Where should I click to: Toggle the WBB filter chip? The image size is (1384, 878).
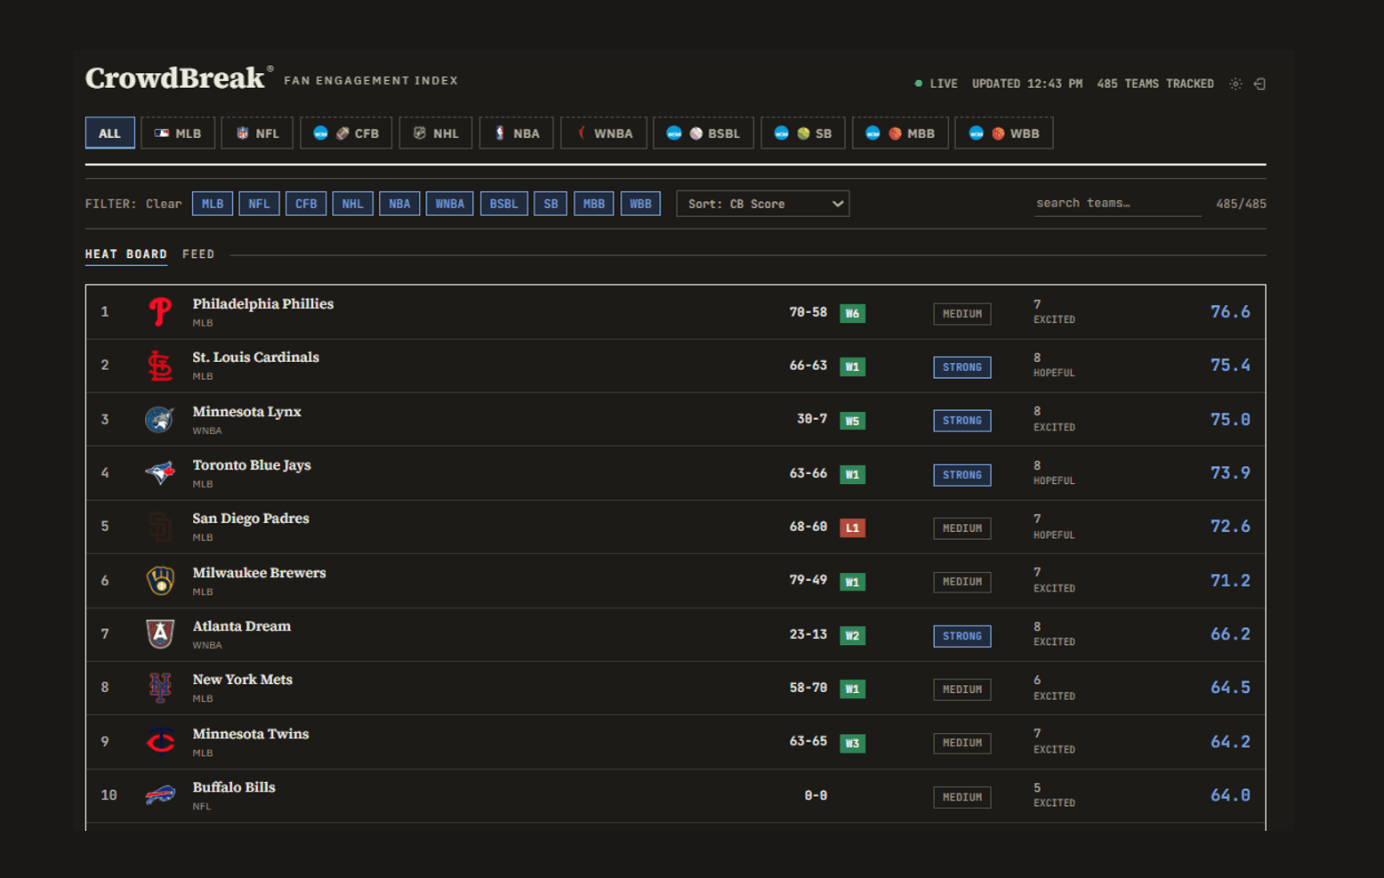pyautogui.click(x=640, y=204)
